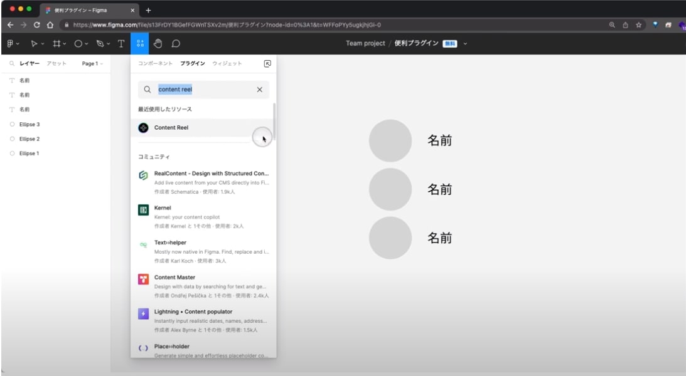The height and width of the screenshot is (376, 686).
Task: Open the file name dropdown chevron
Action: point(465,44)
